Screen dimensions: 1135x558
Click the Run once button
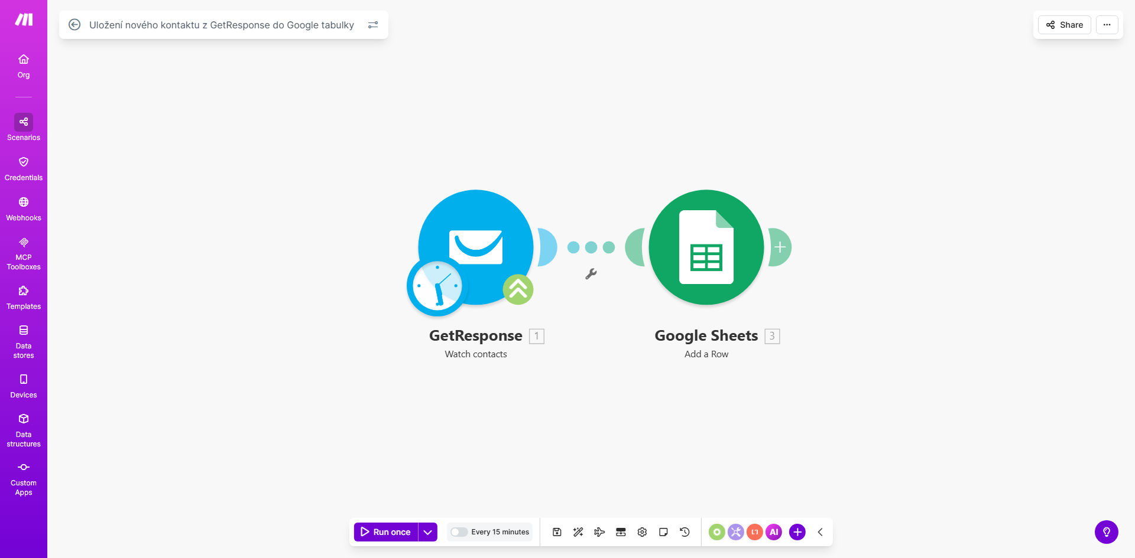(386, 532)
